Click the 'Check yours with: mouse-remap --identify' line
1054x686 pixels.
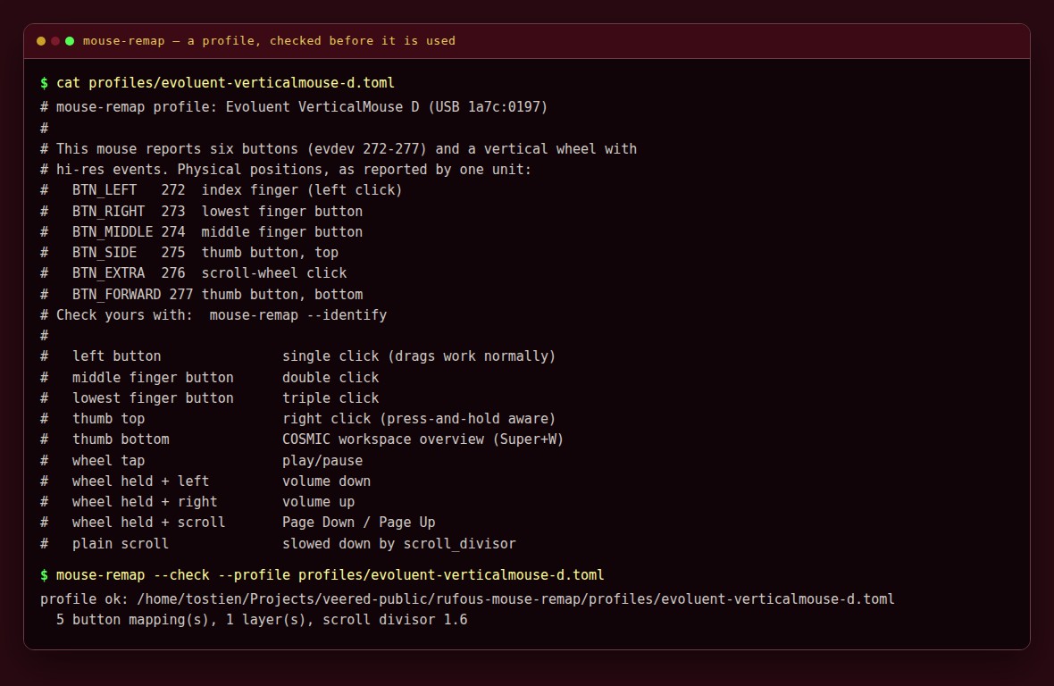click(213, 315)
